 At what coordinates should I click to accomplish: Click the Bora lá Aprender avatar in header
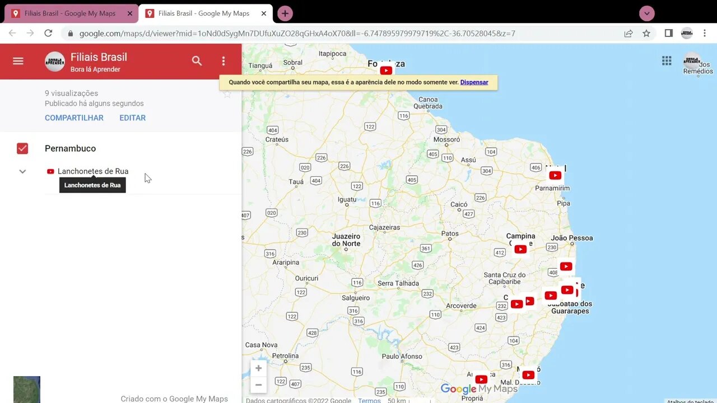(x=55, y=62)
